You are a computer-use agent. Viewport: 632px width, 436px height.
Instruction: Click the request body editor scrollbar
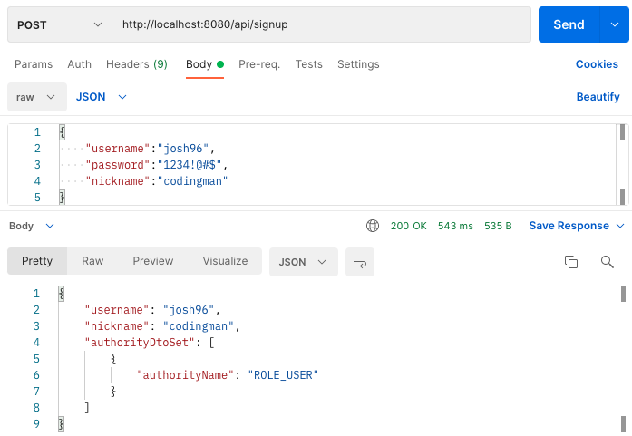[622, 164]
